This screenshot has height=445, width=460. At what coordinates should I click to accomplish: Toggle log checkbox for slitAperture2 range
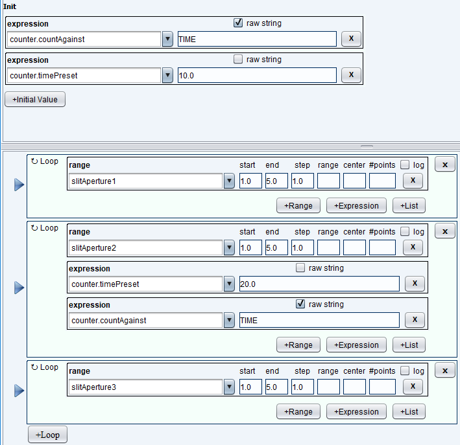405,232
